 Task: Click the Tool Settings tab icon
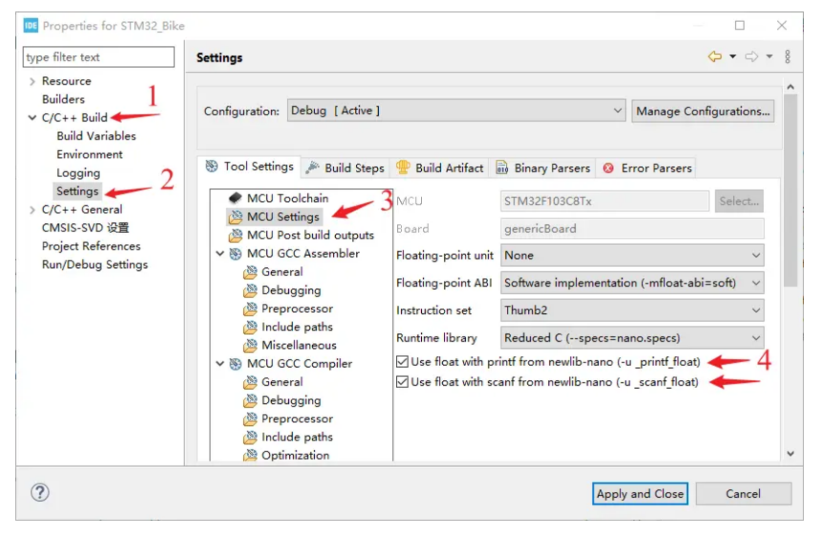coord(211,167)
